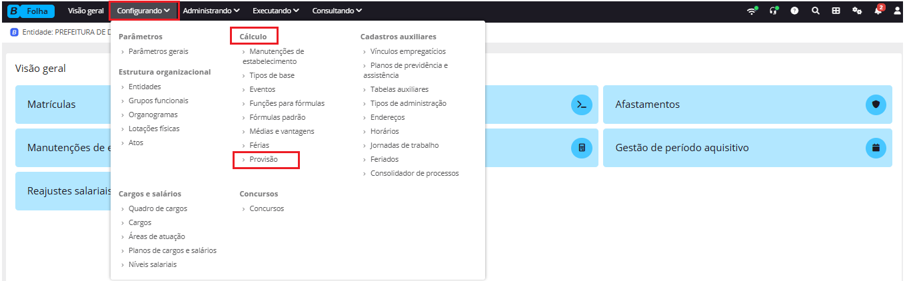Click the shield icon on Afastamentos card

pos(876,105)
